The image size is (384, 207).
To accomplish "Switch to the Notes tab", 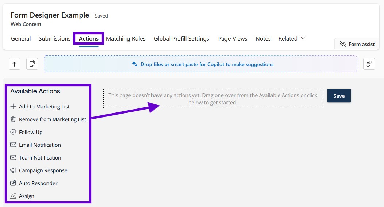I will pyautogui.click(x=263, y=39).
